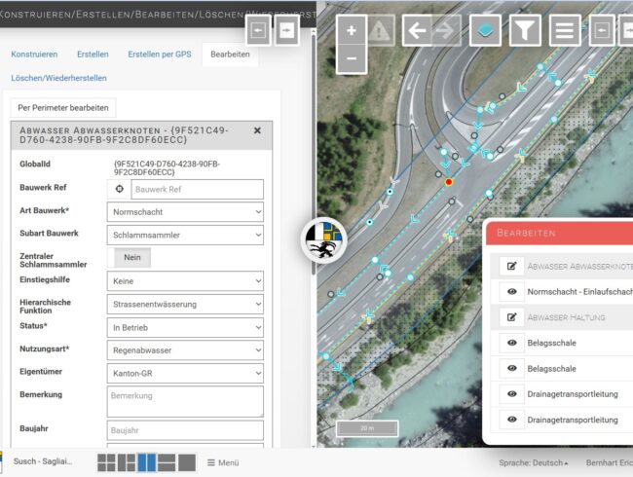Click edit icon for Abwasser Haltung

pos(511,316)
